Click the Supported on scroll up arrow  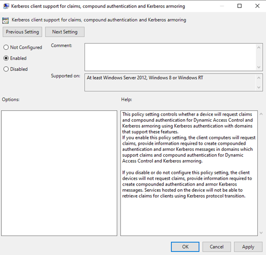(x=258, y=78)
